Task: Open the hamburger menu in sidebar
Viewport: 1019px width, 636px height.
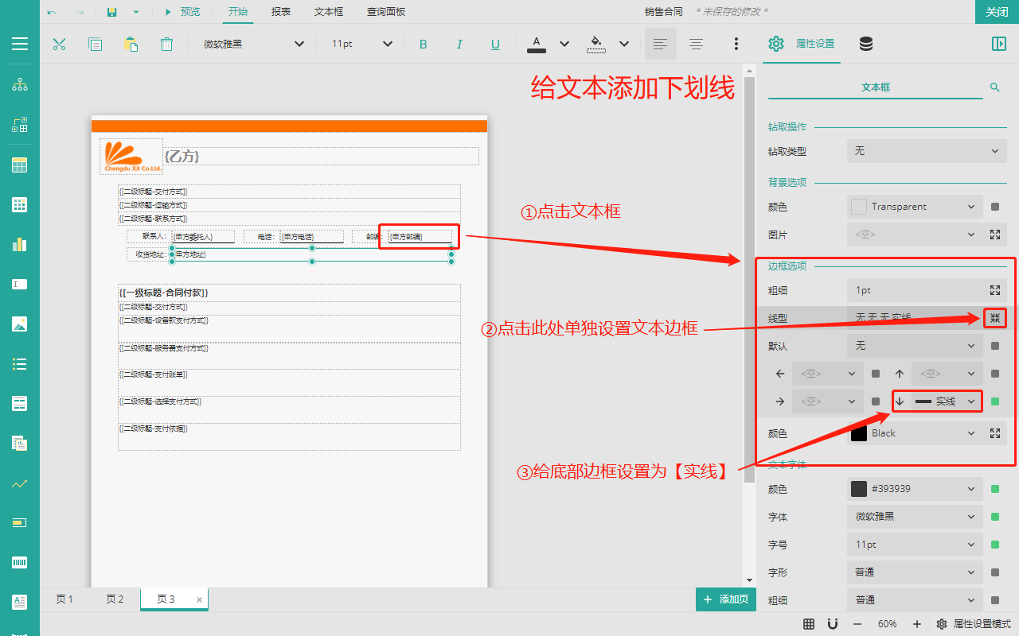Action: [x=20, y=44]
